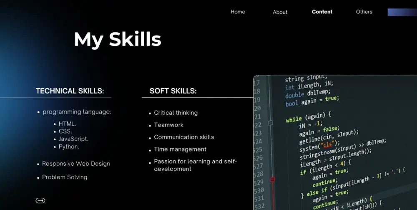417x210 pixels.
Task: Select the TECHNICAL SKILLS heading
Action: (x=70, y=91)
